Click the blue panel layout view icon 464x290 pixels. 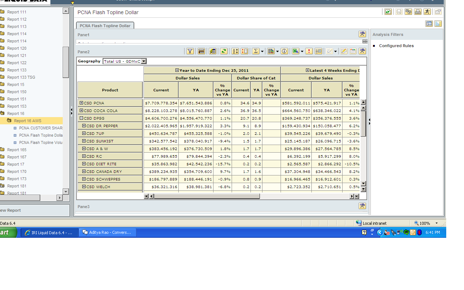tap(429, 24)
